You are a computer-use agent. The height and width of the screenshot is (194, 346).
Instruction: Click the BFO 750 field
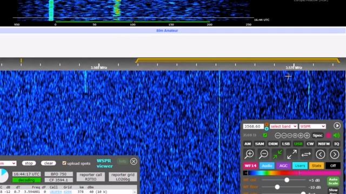pos(59,174)
